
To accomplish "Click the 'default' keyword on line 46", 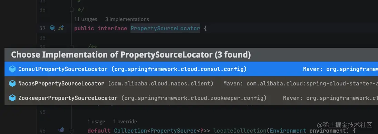I will [99, 131].
